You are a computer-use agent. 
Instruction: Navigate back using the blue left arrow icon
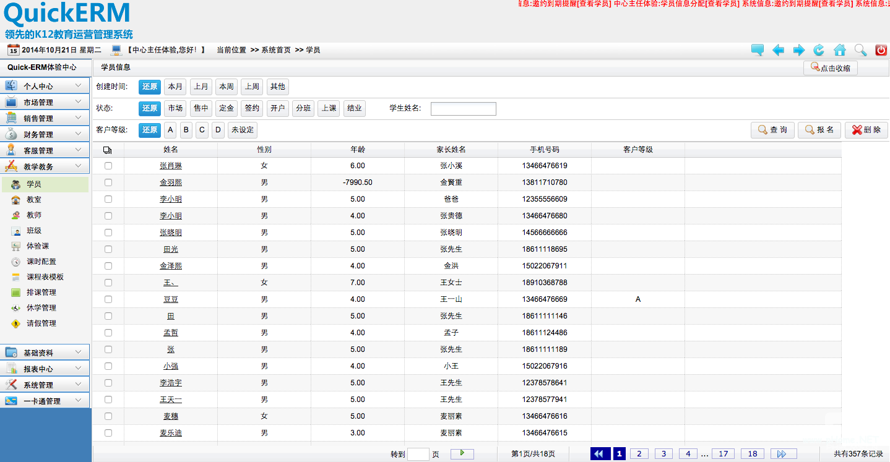point(778,50)
